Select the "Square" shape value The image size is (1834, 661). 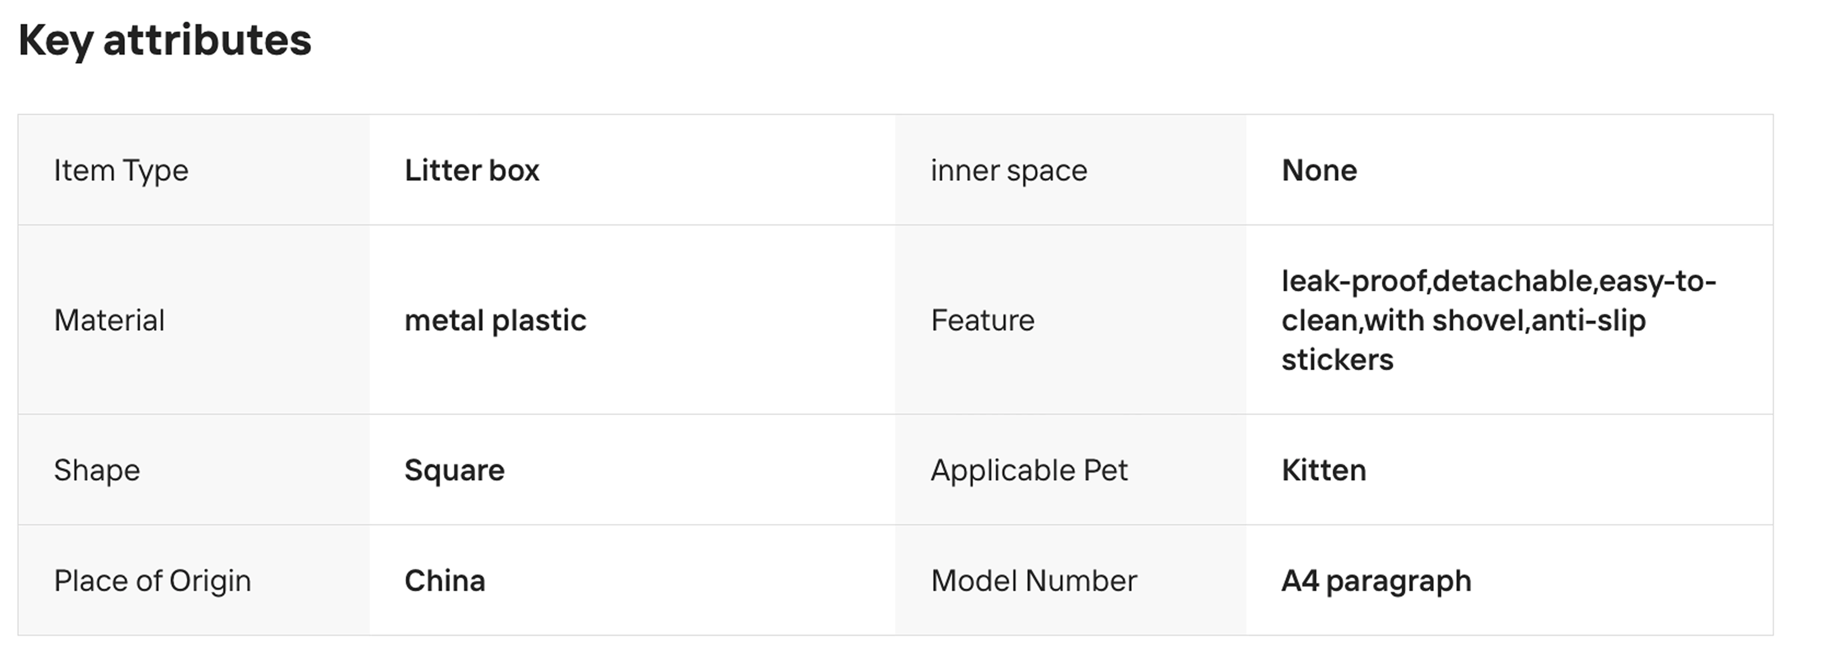[454, 470]
